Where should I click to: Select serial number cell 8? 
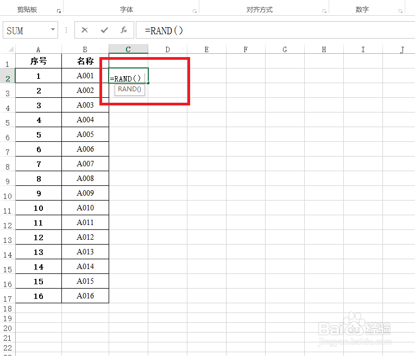[39, 178]
